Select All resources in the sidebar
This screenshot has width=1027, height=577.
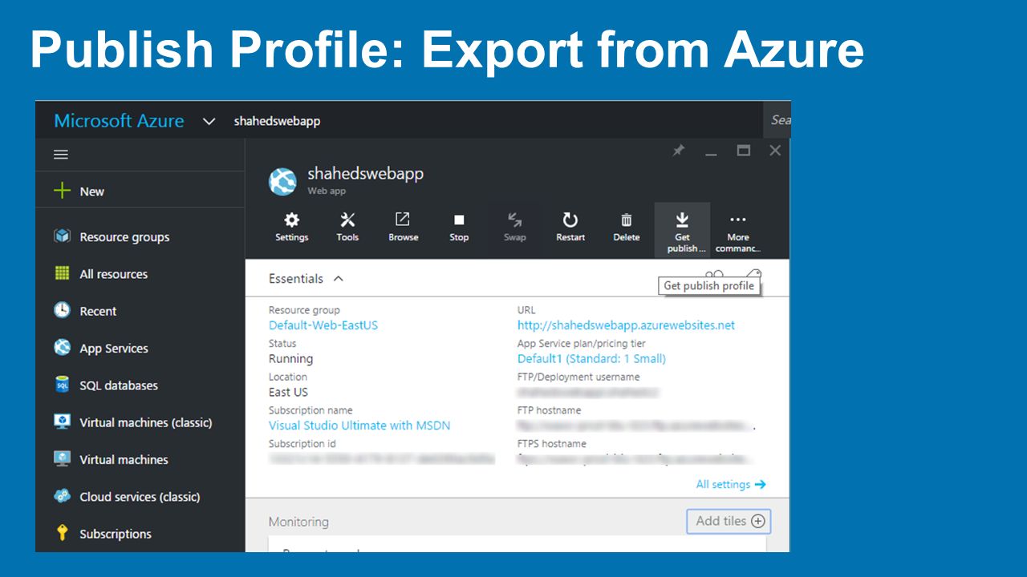114,274
